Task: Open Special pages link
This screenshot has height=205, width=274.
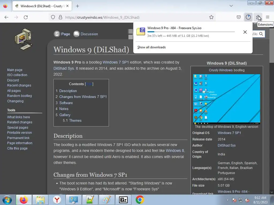Action: 17,127
